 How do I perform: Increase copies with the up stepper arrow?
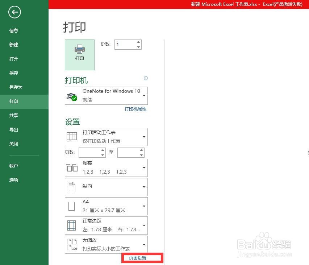[x=138, y=41]
